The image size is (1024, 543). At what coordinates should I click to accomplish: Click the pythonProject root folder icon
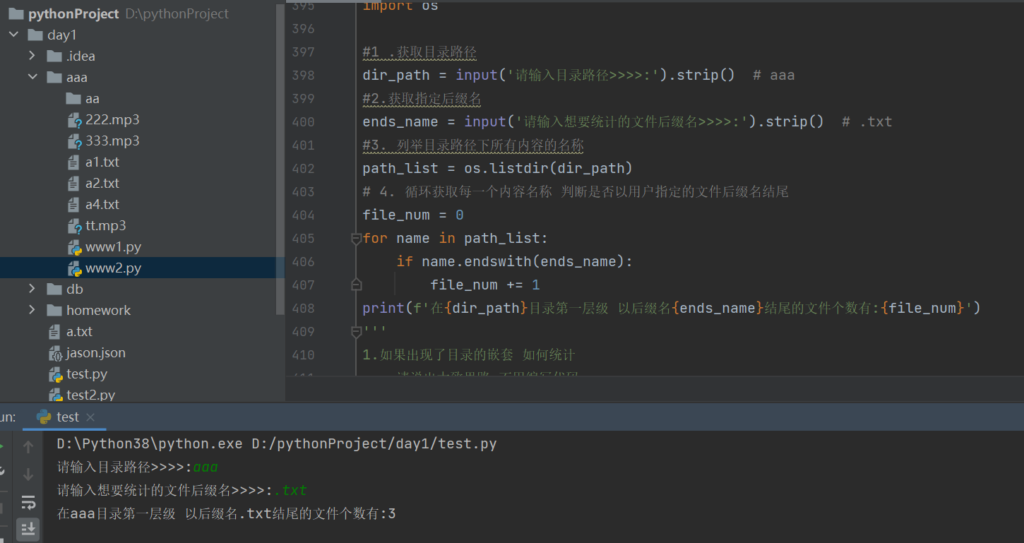16,13
